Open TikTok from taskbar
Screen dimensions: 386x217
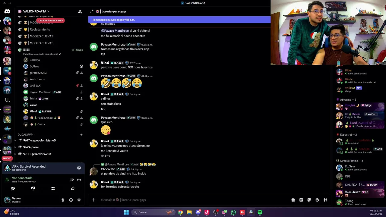pos(207,212)
